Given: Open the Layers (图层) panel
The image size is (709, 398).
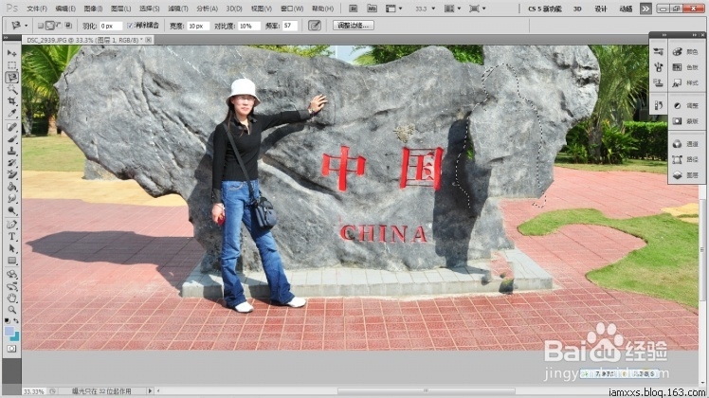Looking at the screenshot, I should pos(686,175).
